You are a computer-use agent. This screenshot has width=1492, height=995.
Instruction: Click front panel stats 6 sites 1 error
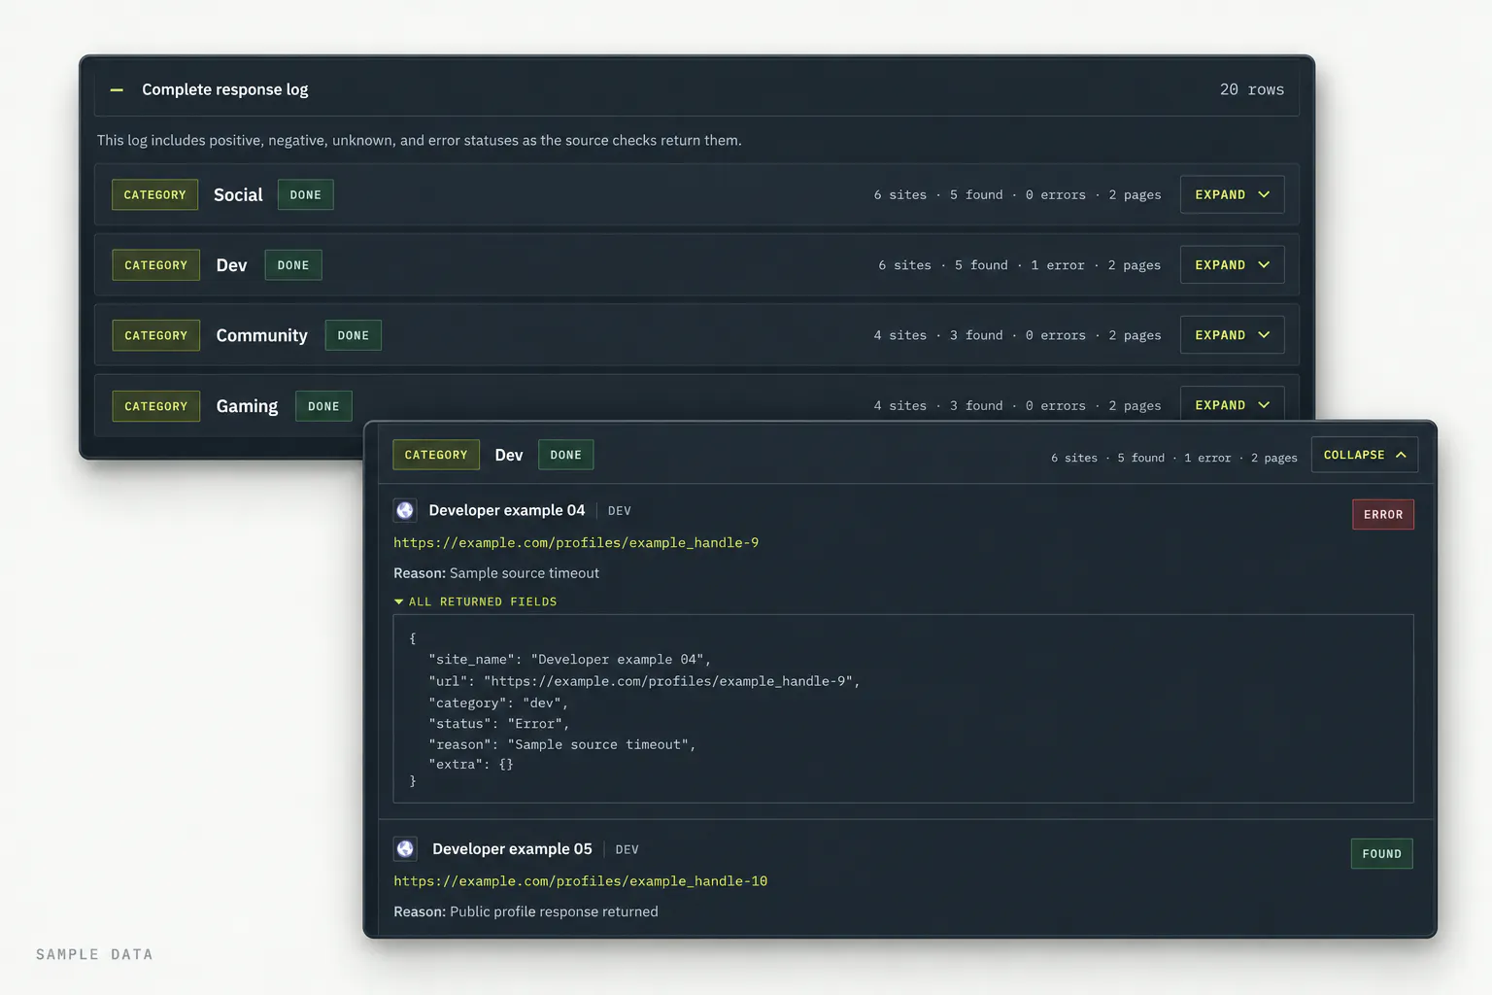1173,458
